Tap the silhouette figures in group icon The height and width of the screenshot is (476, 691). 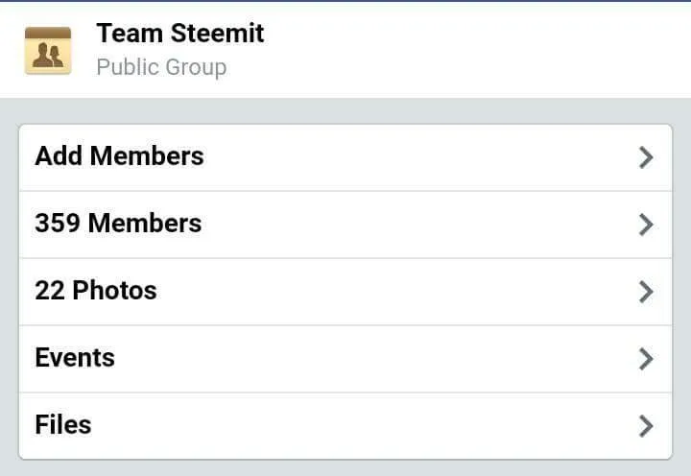pos(48,55)
